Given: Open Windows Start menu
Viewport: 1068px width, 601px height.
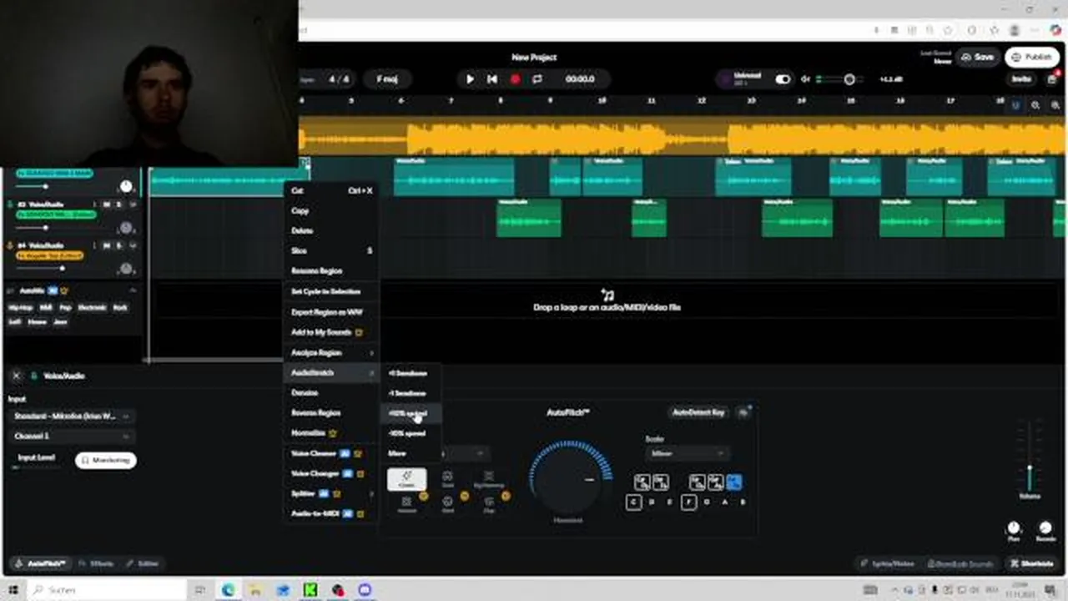Looking at the screenshot, I should 13,590.
